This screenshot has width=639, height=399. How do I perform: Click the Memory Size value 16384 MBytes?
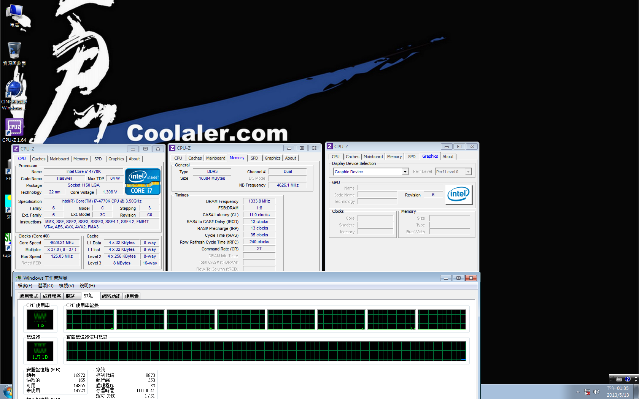coord(212,178)
